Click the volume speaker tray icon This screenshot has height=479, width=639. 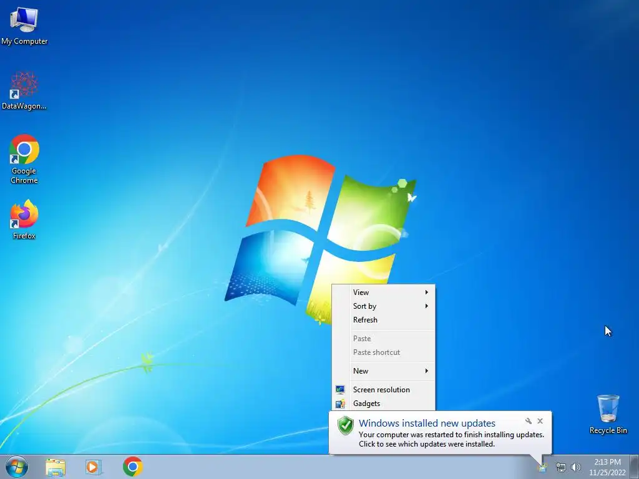(x=575, y=467)
